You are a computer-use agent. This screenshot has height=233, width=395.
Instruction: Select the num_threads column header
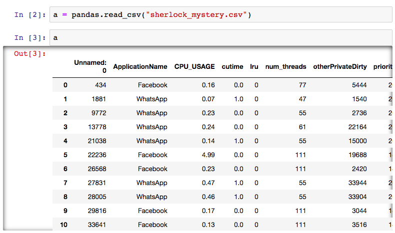point(285,67)
